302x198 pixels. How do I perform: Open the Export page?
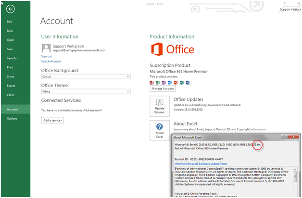point(11,86)
